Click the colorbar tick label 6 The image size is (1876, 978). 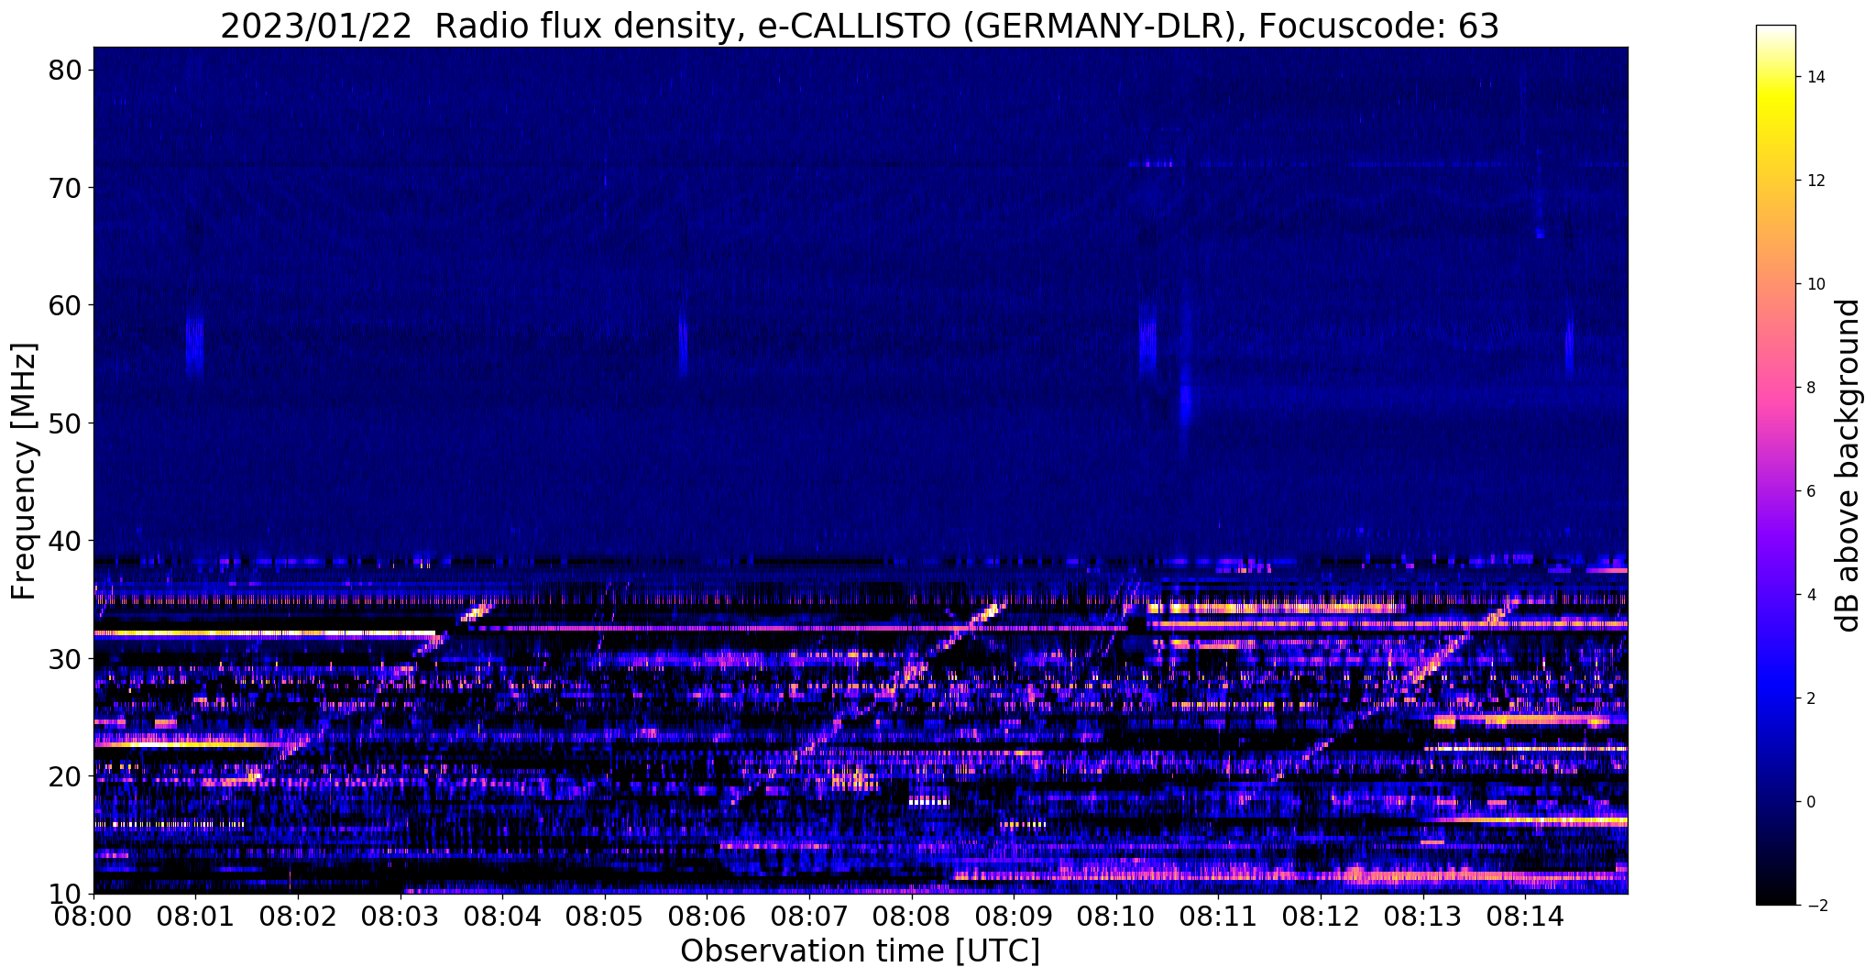pos(1811,491)
